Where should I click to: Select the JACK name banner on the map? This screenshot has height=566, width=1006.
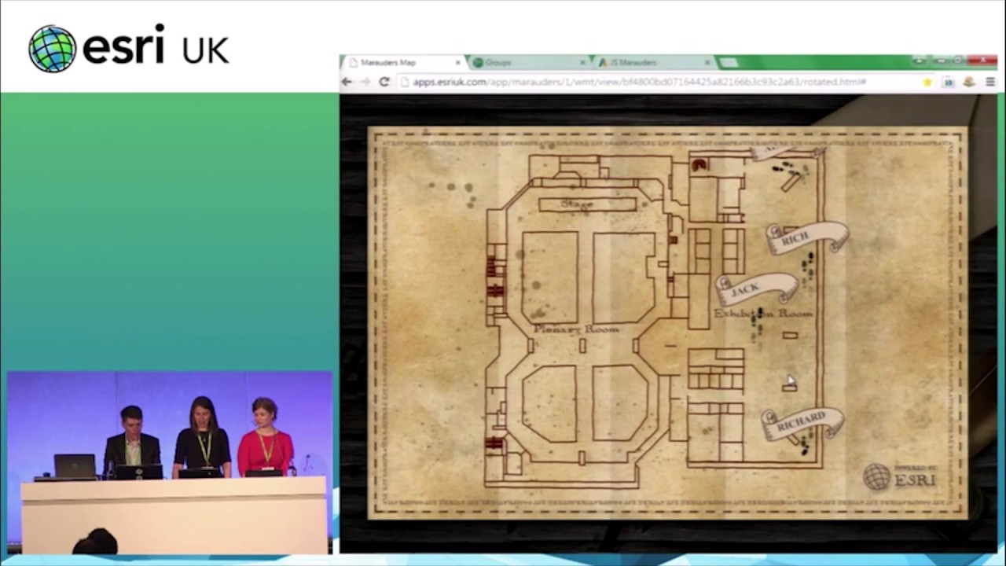[756, 289]
